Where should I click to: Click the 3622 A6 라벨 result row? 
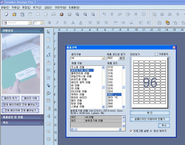(x=96, y=117)
